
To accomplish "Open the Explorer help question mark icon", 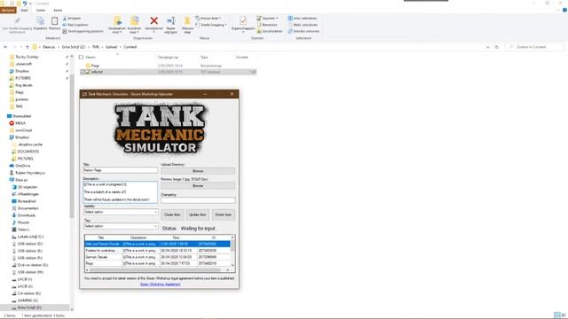I will 564,10.
